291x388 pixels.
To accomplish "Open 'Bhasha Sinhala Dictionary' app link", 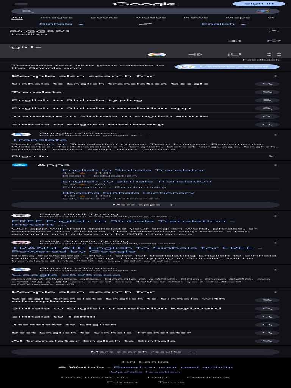I will (x=128, y=193).
